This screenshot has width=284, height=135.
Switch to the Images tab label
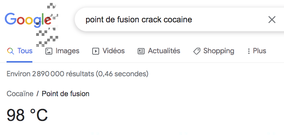67,51
